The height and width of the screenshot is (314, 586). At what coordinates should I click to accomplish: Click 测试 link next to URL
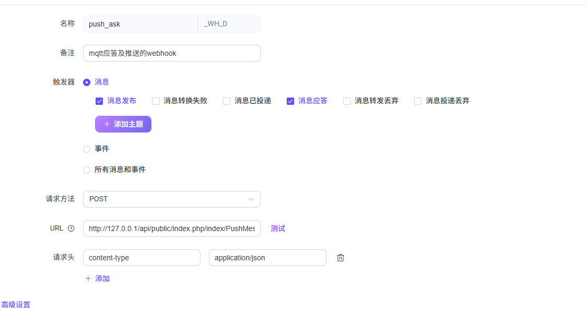coord(278,228)
